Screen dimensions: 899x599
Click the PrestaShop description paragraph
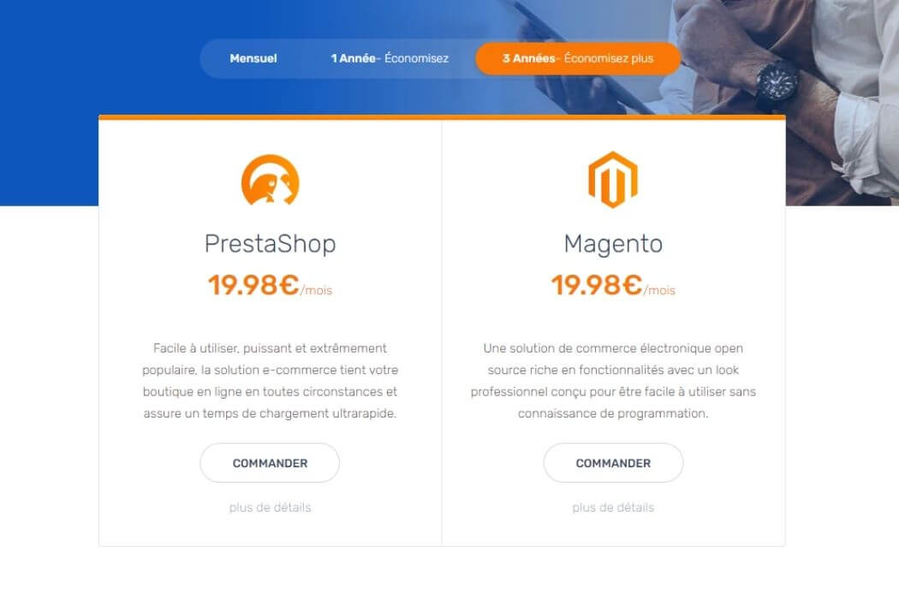pos(270,381)
